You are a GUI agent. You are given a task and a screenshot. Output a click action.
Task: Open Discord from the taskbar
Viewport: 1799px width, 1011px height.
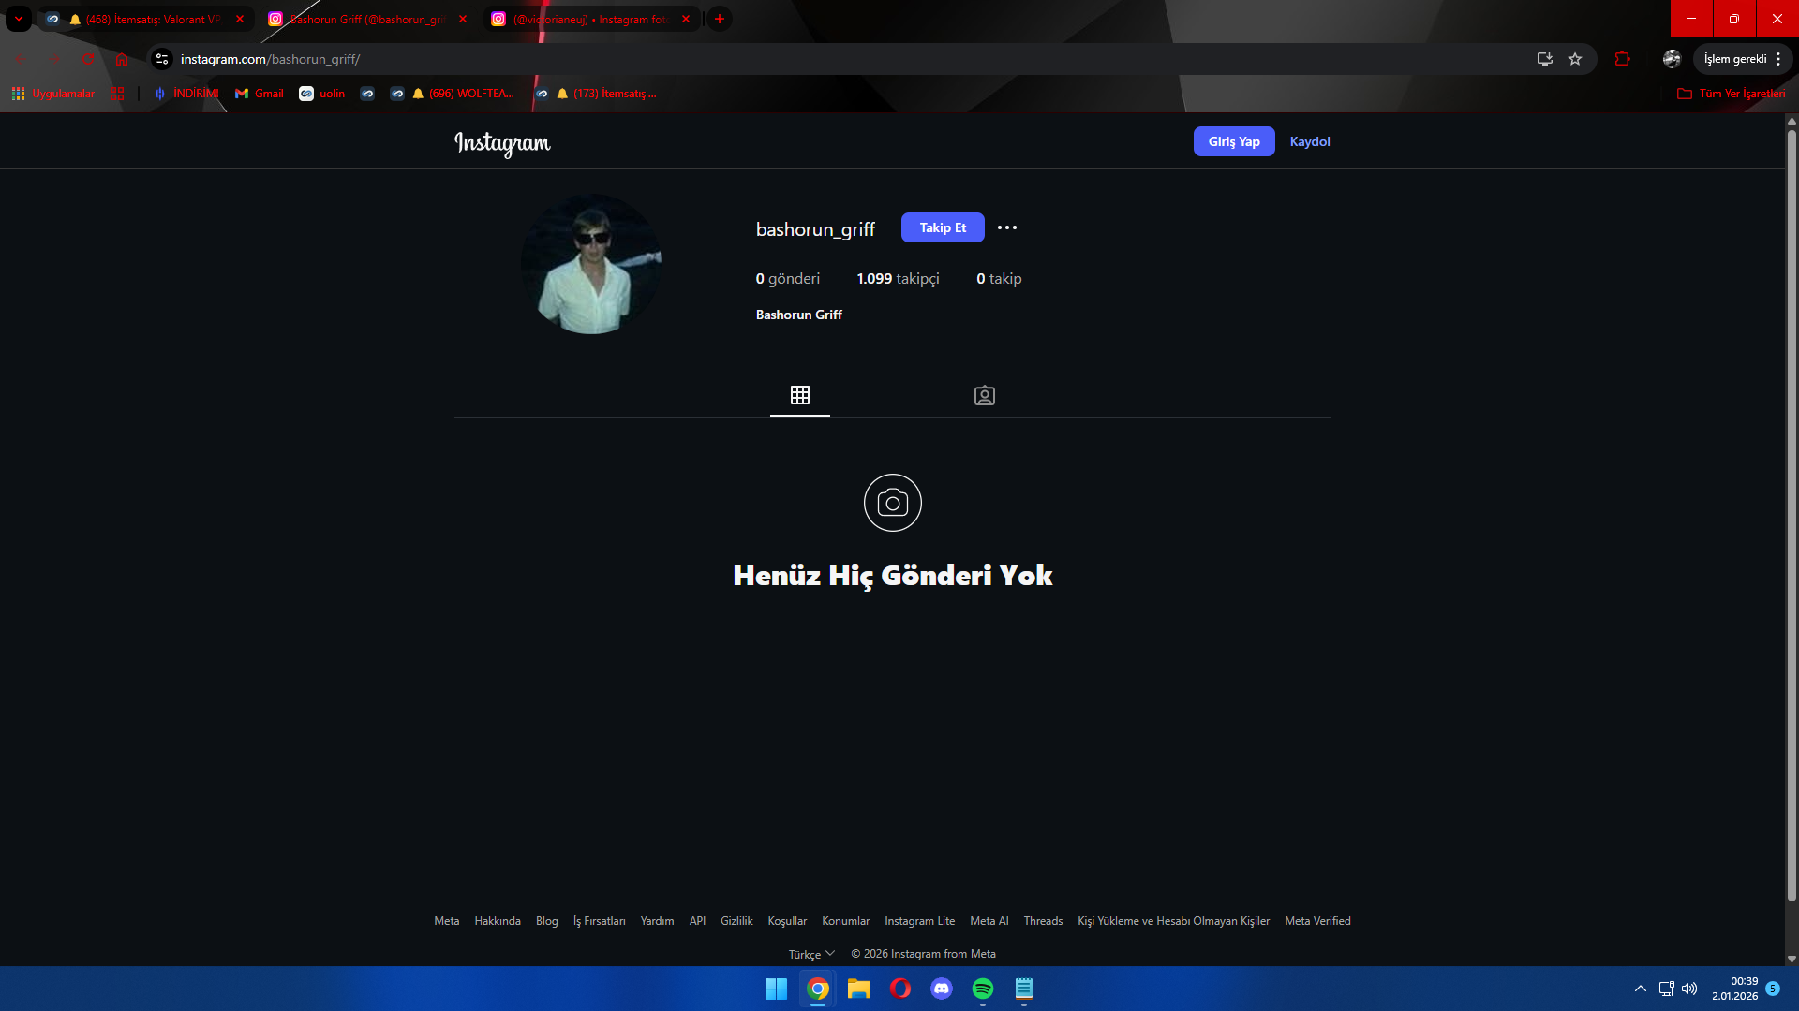(942, 989)
